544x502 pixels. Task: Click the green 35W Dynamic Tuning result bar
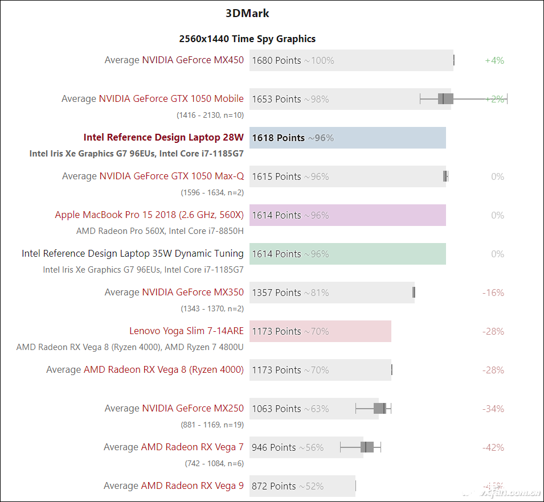[x=387, y=254]
